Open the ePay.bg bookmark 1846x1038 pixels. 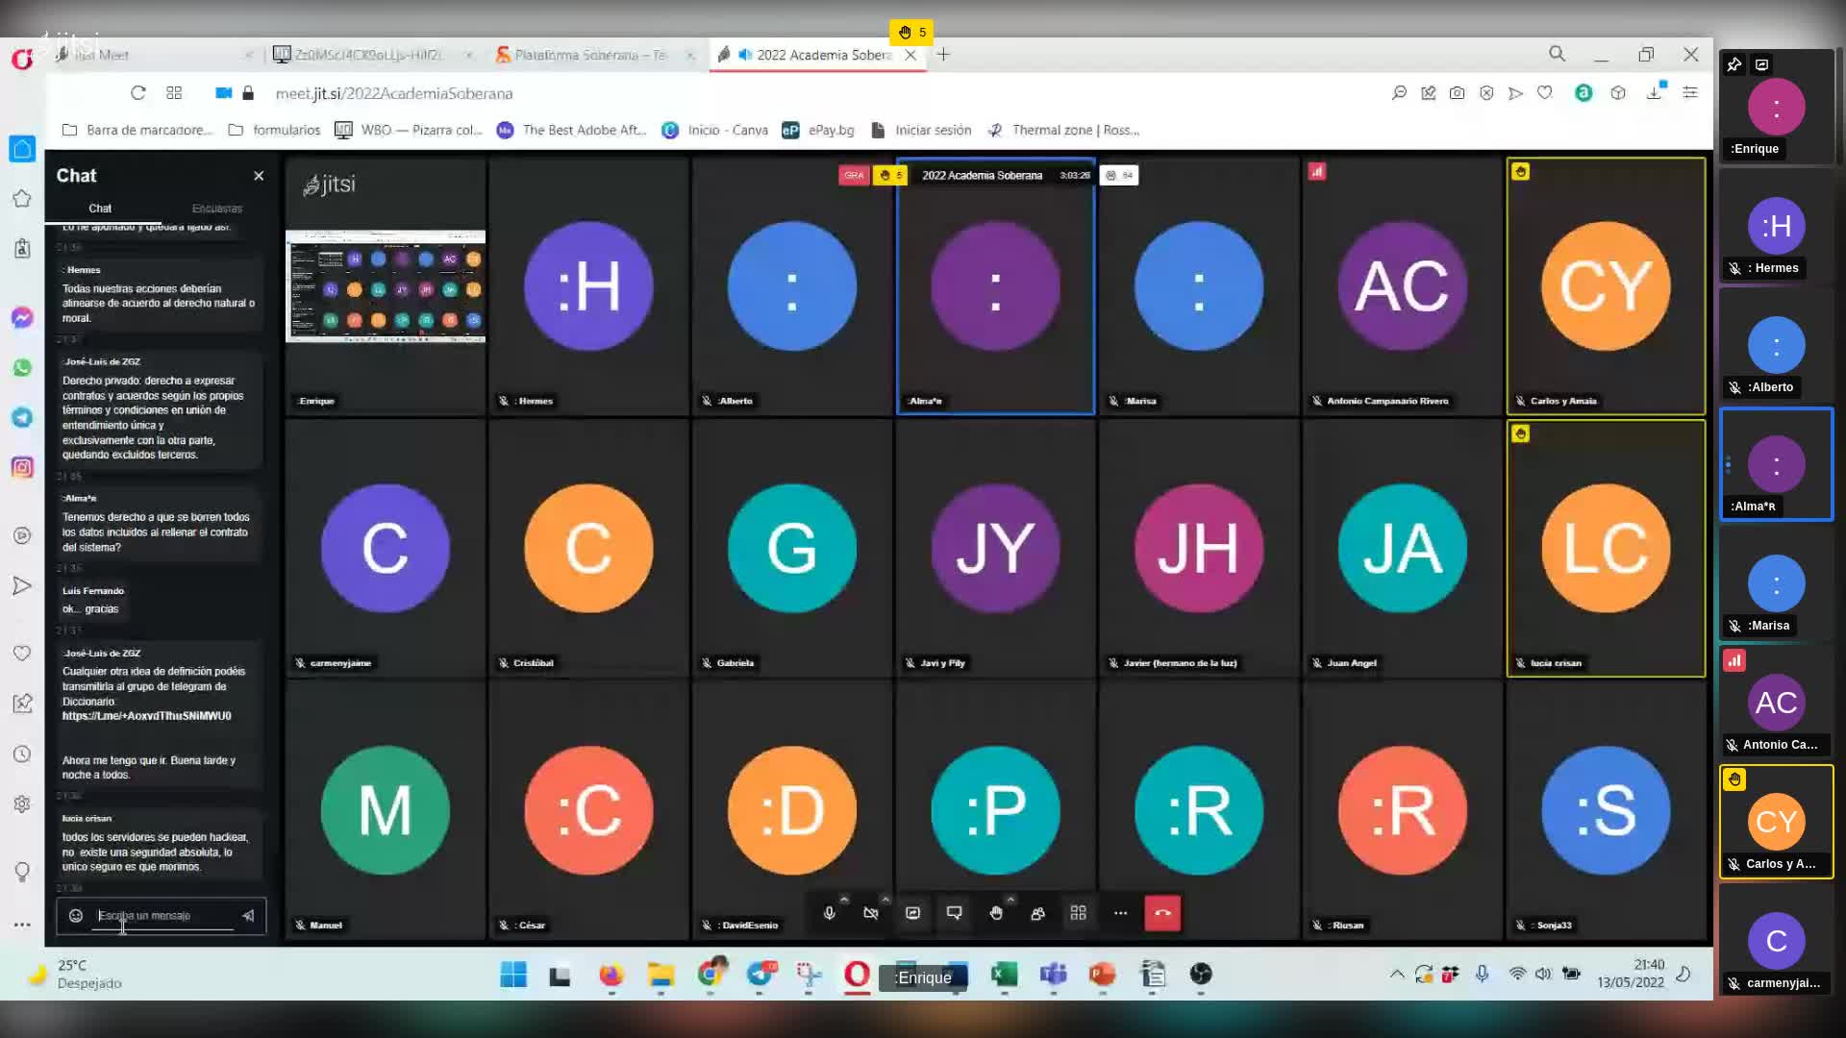click(x=818, y=130)
